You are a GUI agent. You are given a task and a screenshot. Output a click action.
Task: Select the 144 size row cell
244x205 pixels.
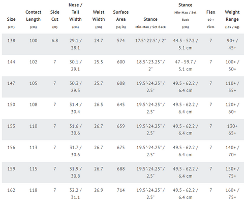click(11, 62)
